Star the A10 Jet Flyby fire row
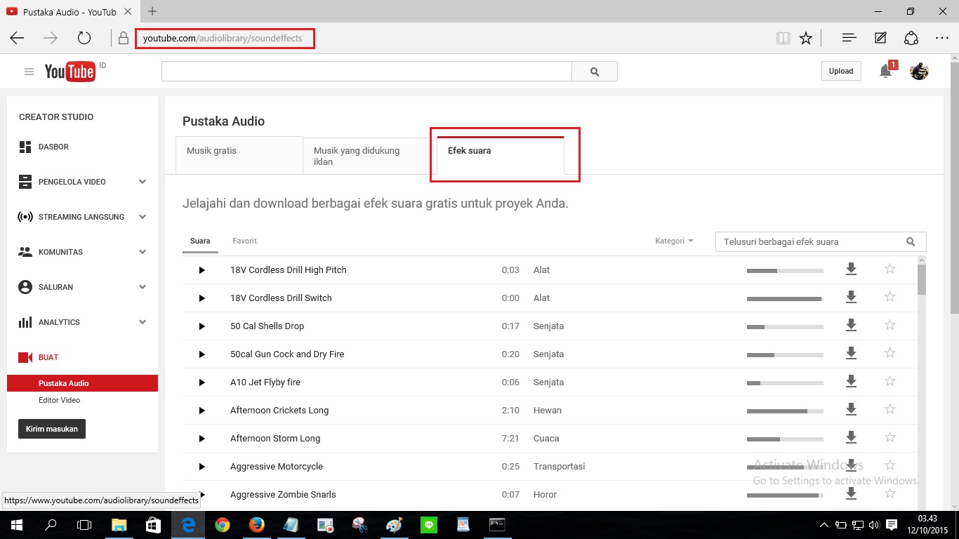 click(x=890, y=381)
